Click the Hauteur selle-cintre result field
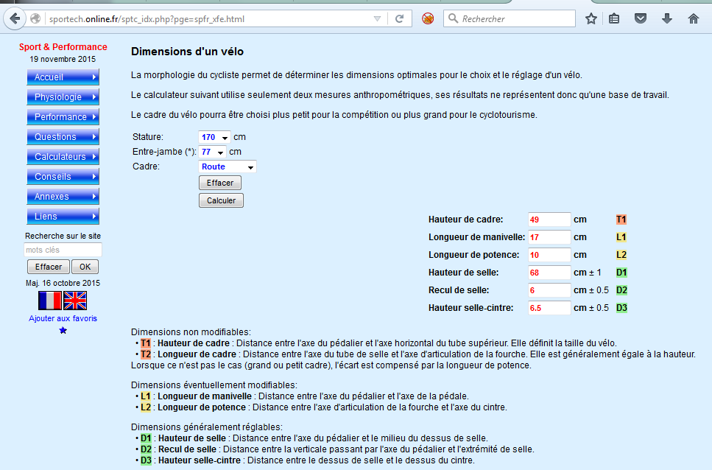This screenshot has height=470, width=712. (x=549, y=308)
